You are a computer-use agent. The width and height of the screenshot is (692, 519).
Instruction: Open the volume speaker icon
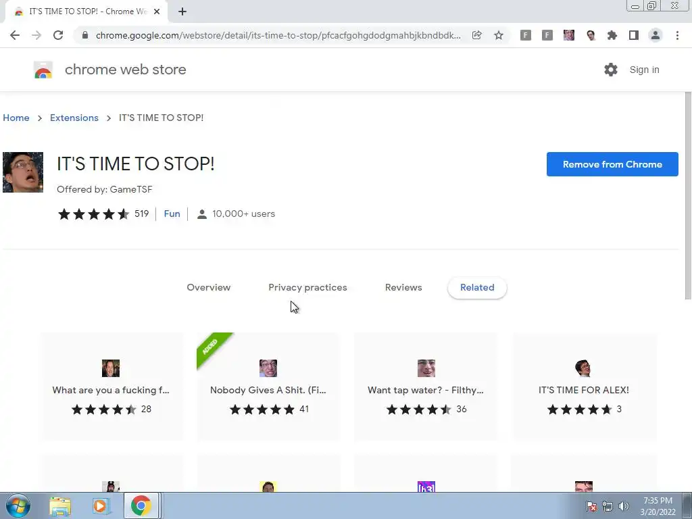click(x=623, y=507)
